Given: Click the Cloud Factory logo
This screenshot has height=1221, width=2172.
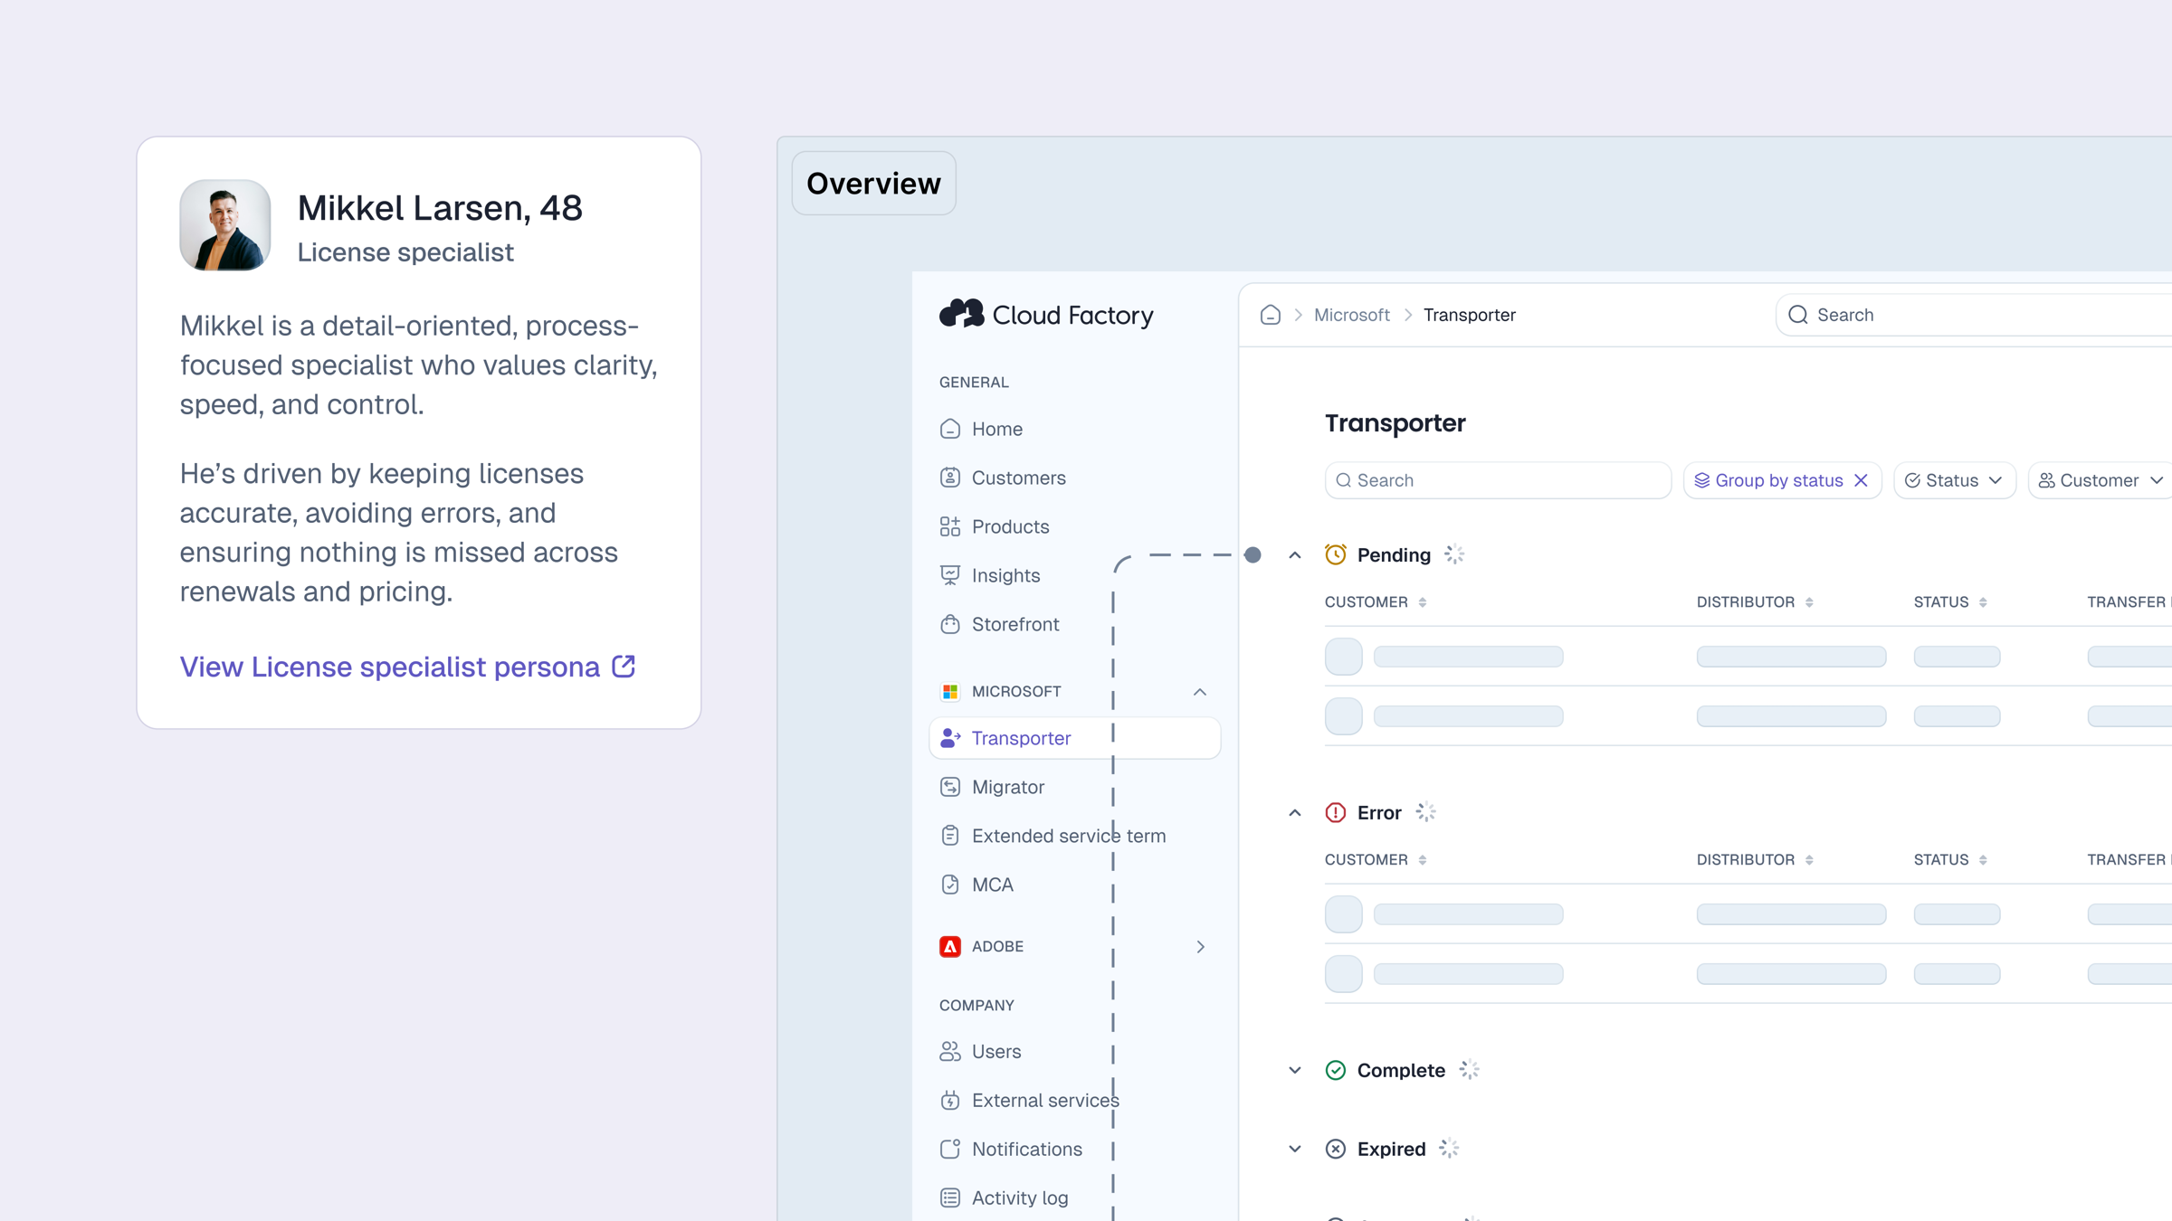Looking at the screenshot, I should point(1046,314).
